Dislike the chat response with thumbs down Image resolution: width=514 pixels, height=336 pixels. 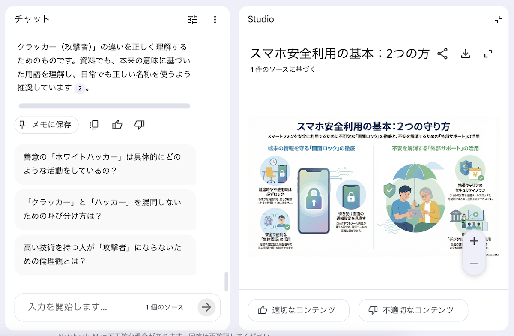(x=140, y=125)
